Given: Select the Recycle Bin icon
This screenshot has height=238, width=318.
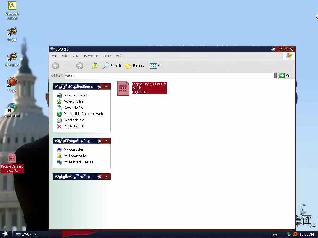Looking at the screenshot, I should point(303,212).
